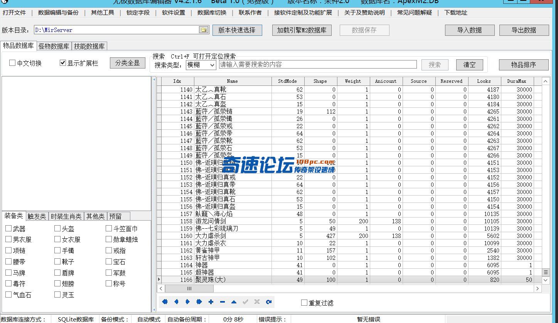558x323 pixels.
Task: Select the row 游龙问情剑
Action: click(x=349, y=221)
